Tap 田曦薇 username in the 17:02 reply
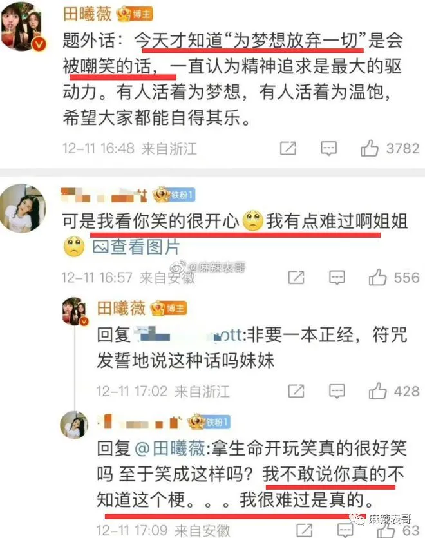This screenshot has height=538, width=425. [122, 308]
